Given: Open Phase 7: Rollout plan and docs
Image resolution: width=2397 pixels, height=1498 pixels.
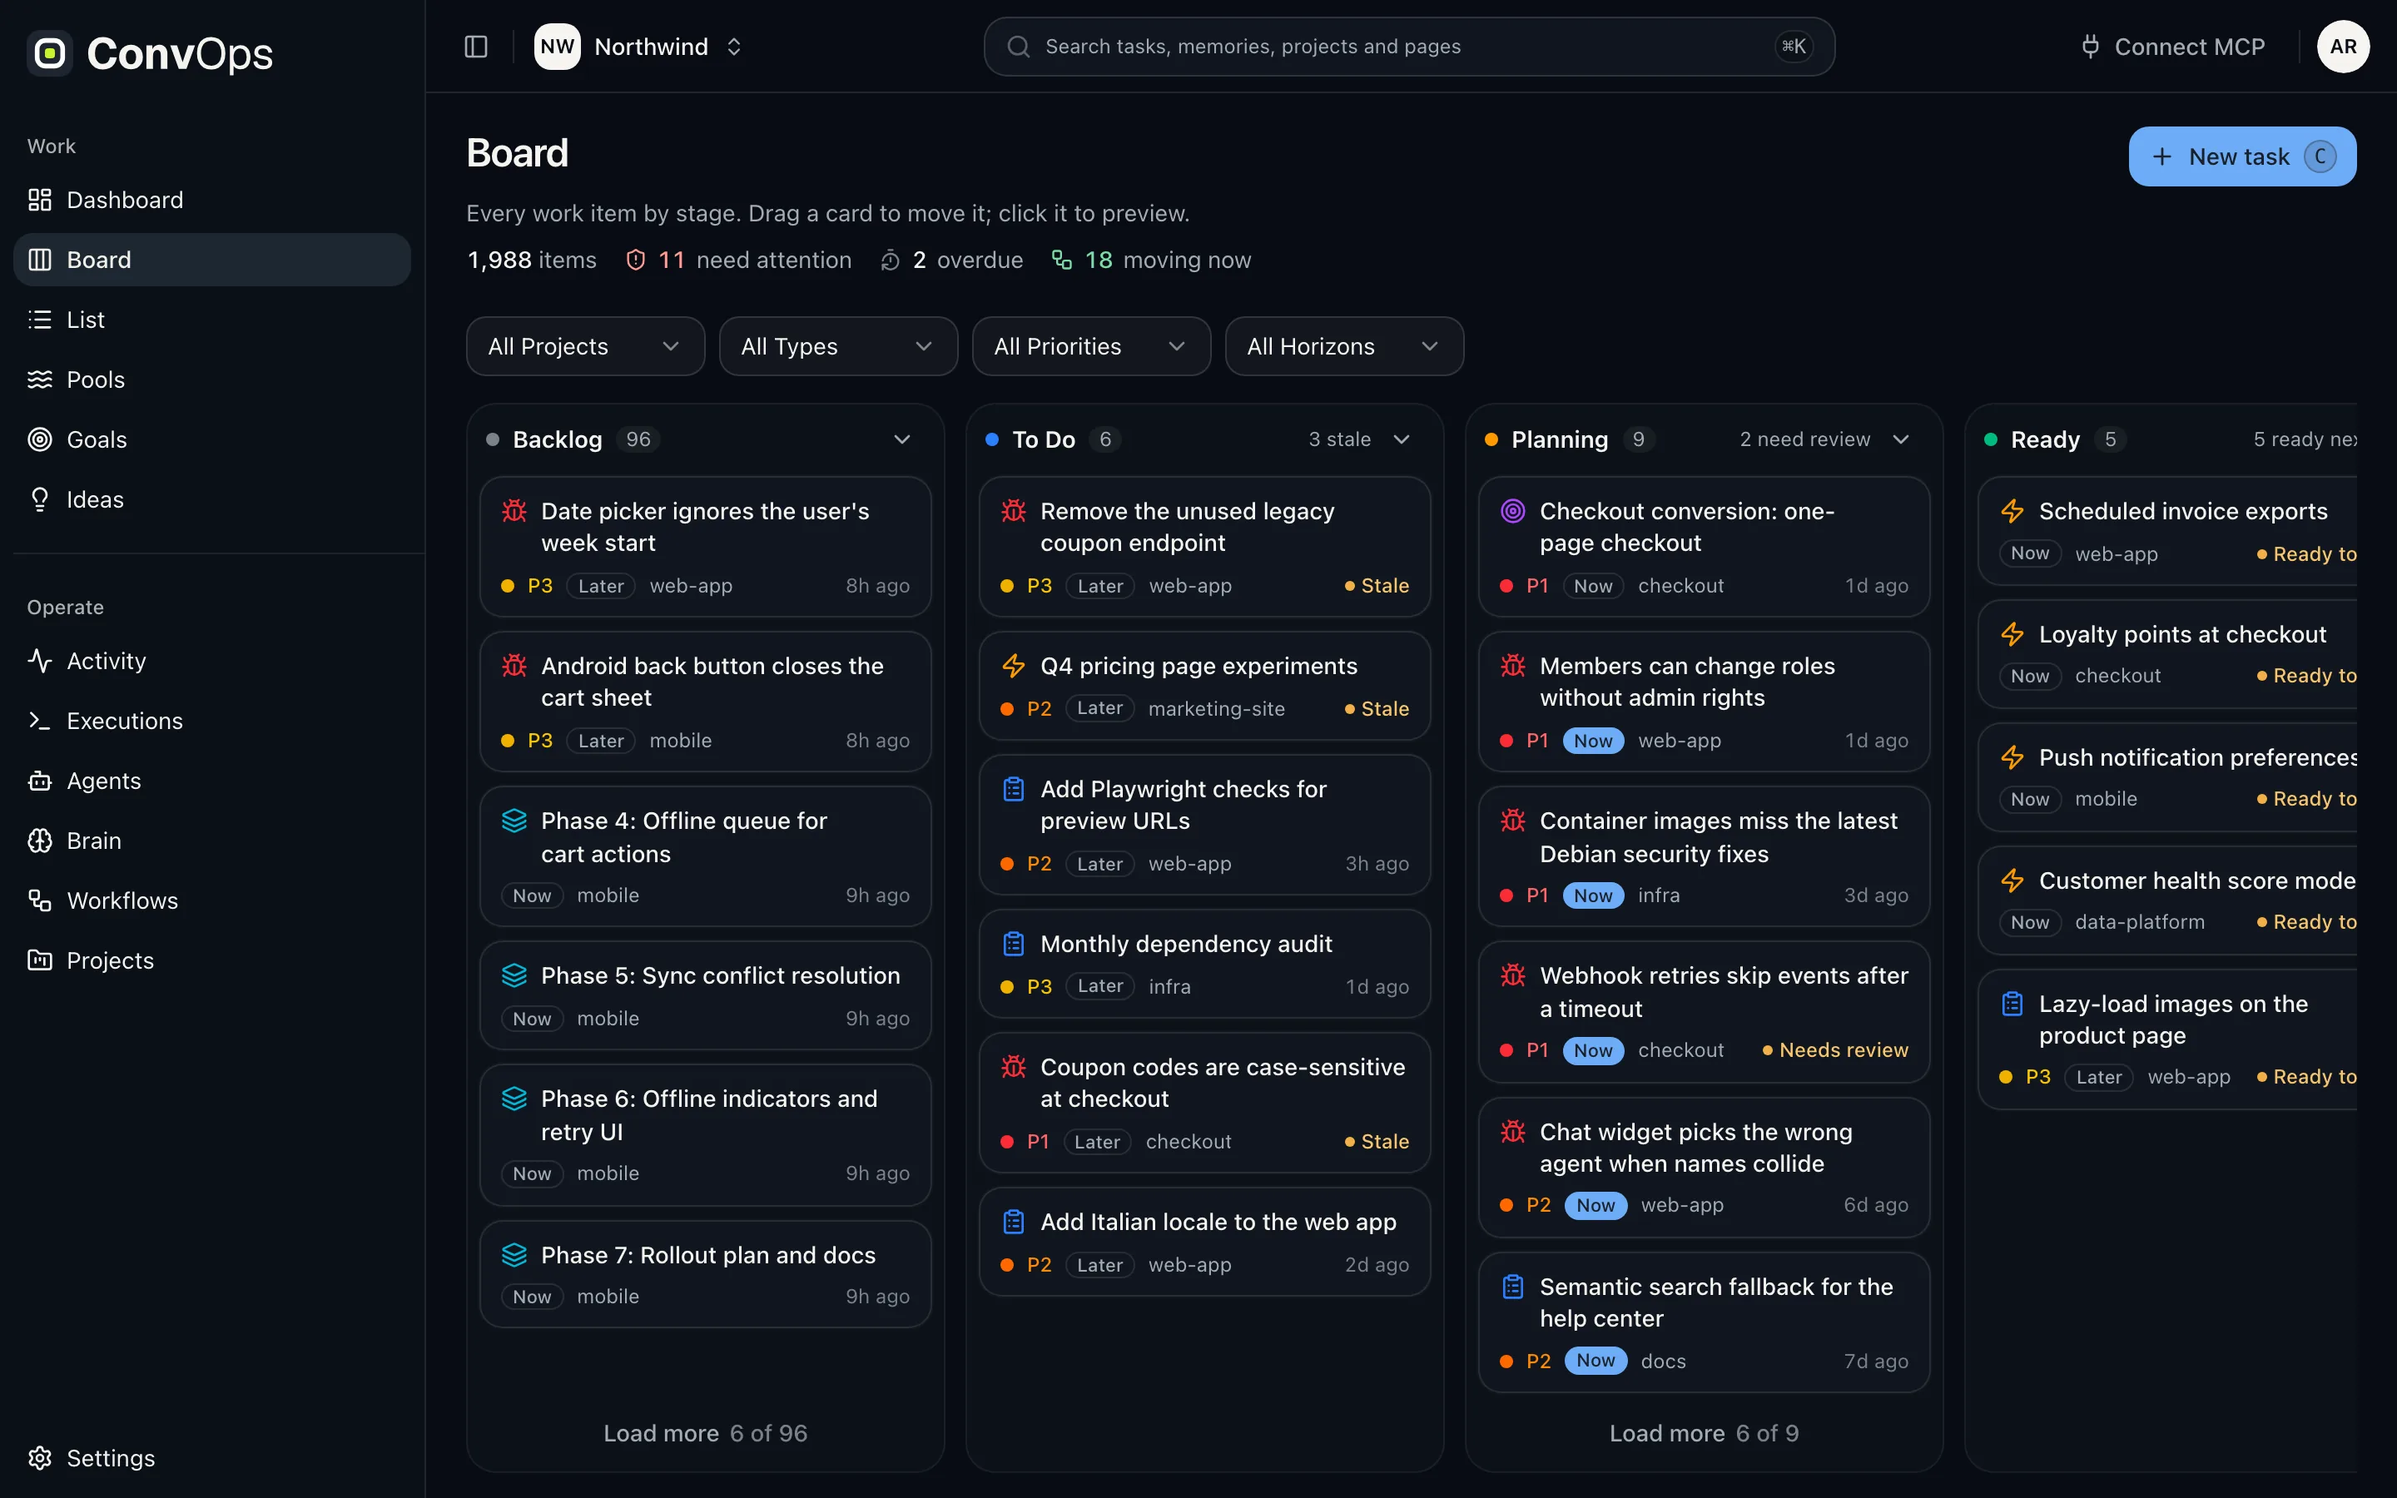Looking at the screenshot, I should click(705, 1274).
